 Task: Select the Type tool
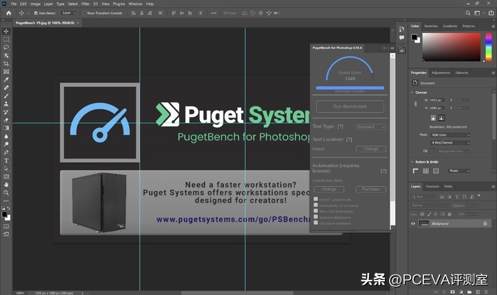click(6, 160)
